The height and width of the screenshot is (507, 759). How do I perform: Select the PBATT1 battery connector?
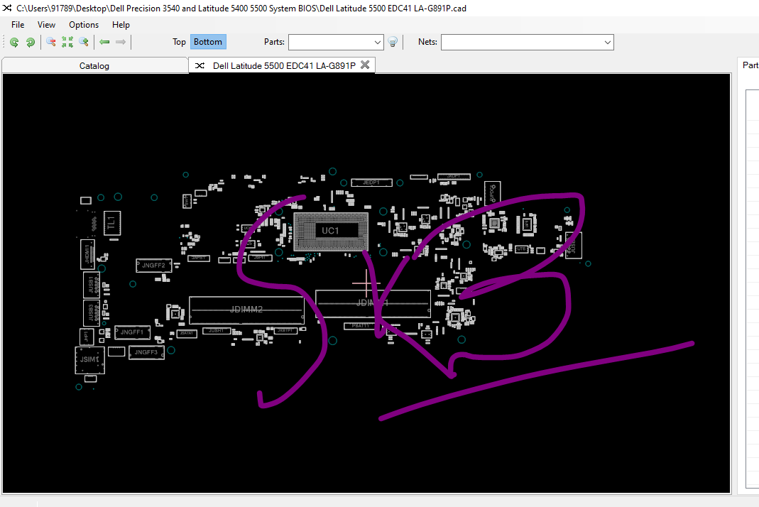pos(361,326)
